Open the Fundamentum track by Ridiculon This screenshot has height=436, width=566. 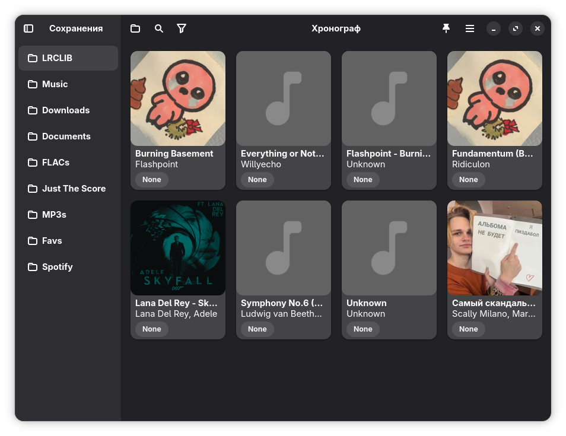(495, 98)
